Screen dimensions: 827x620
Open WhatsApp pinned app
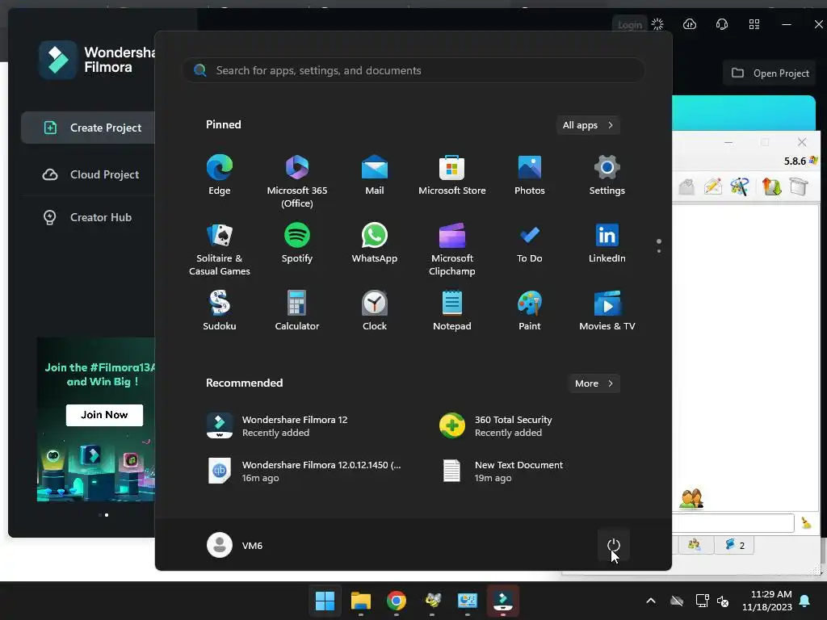375,243
